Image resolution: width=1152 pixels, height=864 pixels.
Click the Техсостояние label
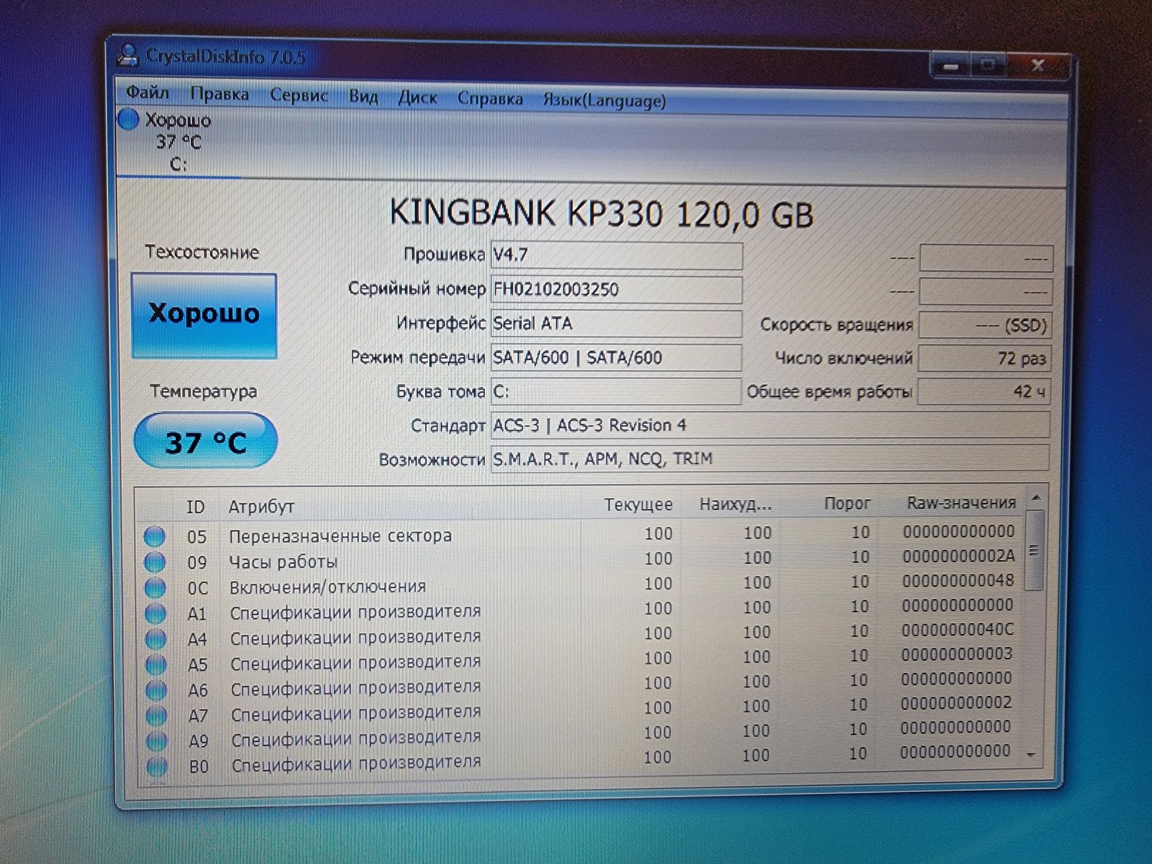click(202, 252)
